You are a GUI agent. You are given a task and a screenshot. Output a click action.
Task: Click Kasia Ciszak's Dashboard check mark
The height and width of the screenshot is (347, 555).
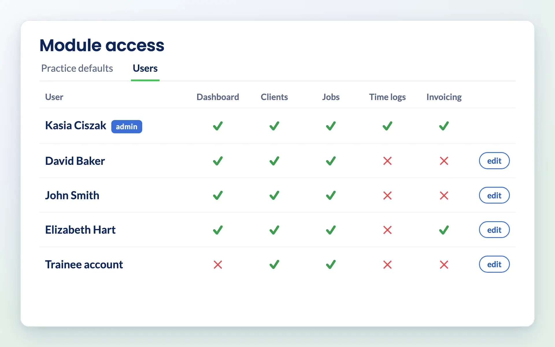click(x=218, y=126)
